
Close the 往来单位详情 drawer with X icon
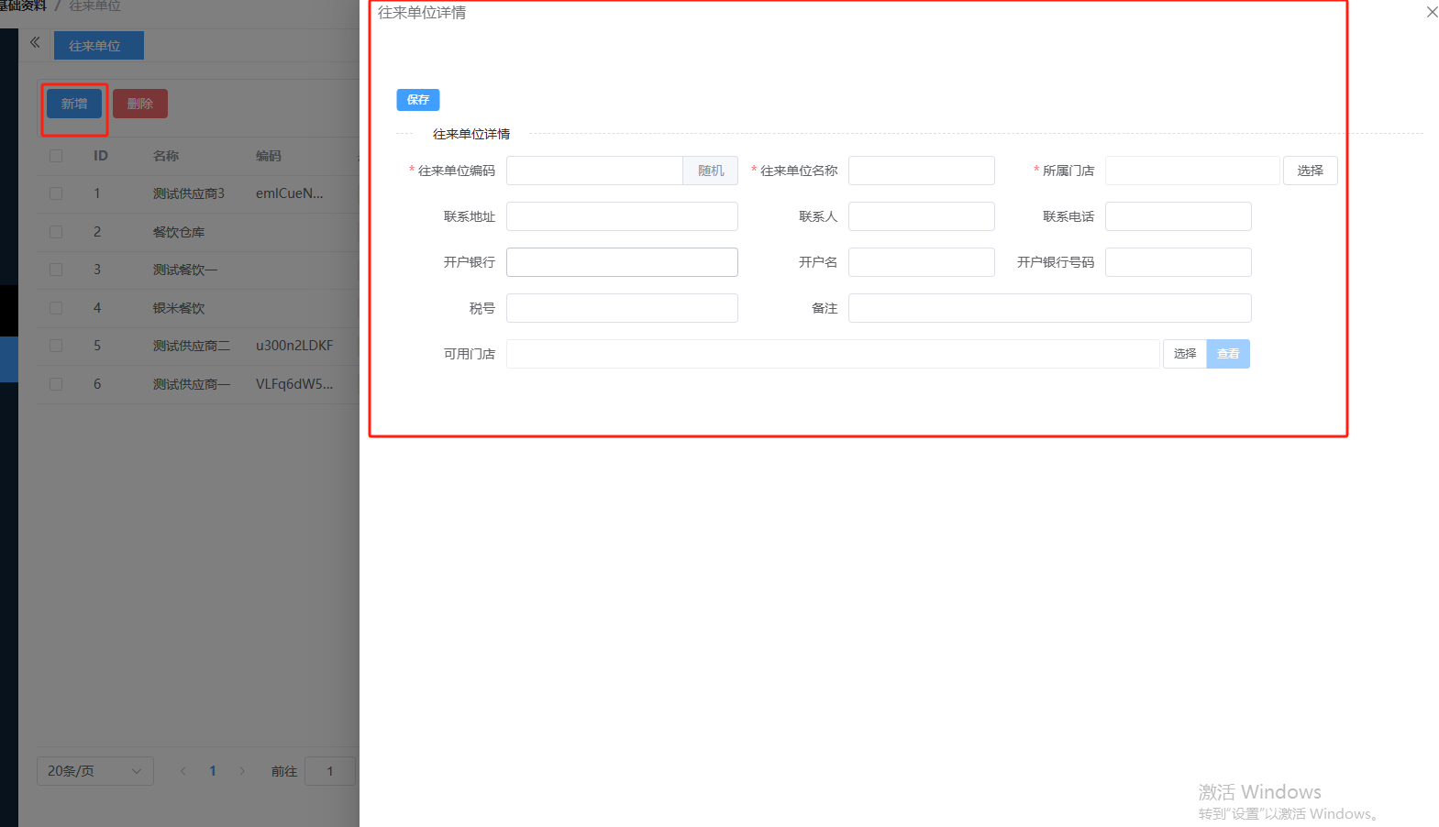click(1432, 12)
